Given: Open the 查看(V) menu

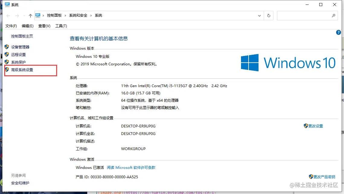Looking at the screenshot, I should pos(44,26).
